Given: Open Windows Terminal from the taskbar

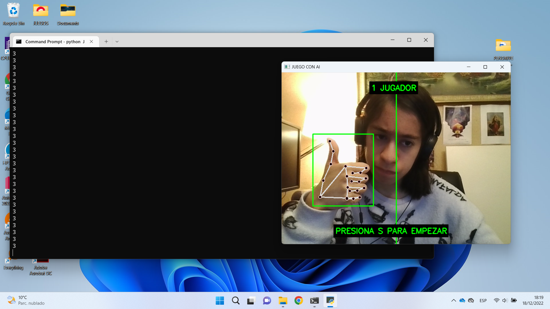Looking at the screenshot, I should (x=315, y=300).
